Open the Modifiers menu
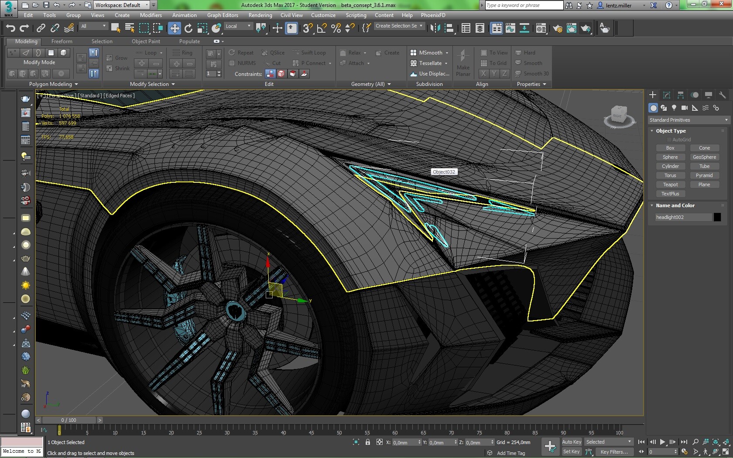 (151, 15)
